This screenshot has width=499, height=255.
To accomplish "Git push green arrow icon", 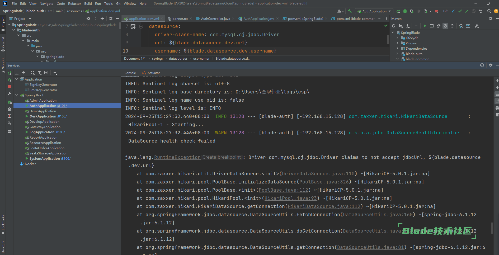I will pyautogui.click(x=467, y=11).
